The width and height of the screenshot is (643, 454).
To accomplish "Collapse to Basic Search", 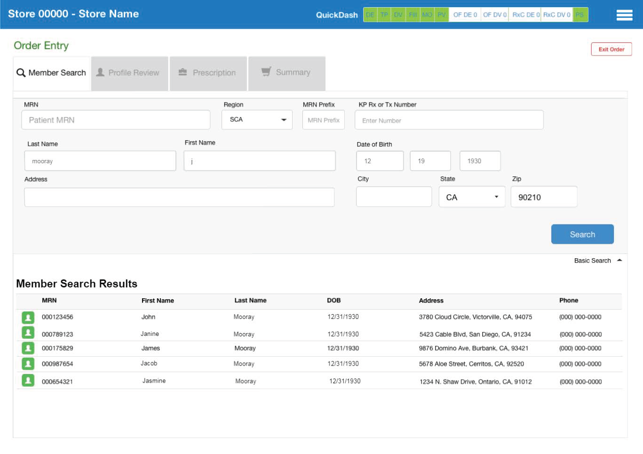I will click(598, 261).
